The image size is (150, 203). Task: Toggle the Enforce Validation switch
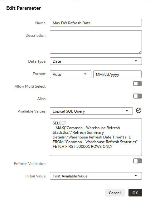(x=138, y=161)
